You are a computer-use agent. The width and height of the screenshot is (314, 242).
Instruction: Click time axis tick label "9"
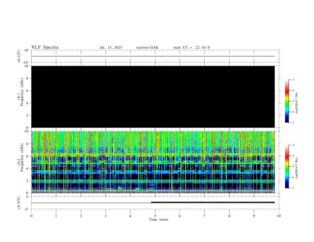coord(254,216)
